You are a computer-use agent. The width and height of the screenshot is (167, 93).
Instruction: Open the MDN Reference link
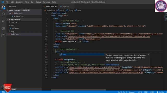112,65
